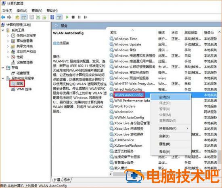Select the 连接设备平台服务 service row

point(163,157)
